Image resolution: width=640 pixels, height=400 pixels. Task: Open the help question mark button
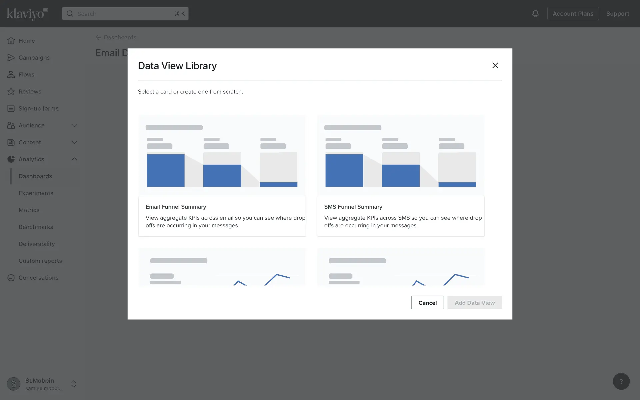coord(621,381)
